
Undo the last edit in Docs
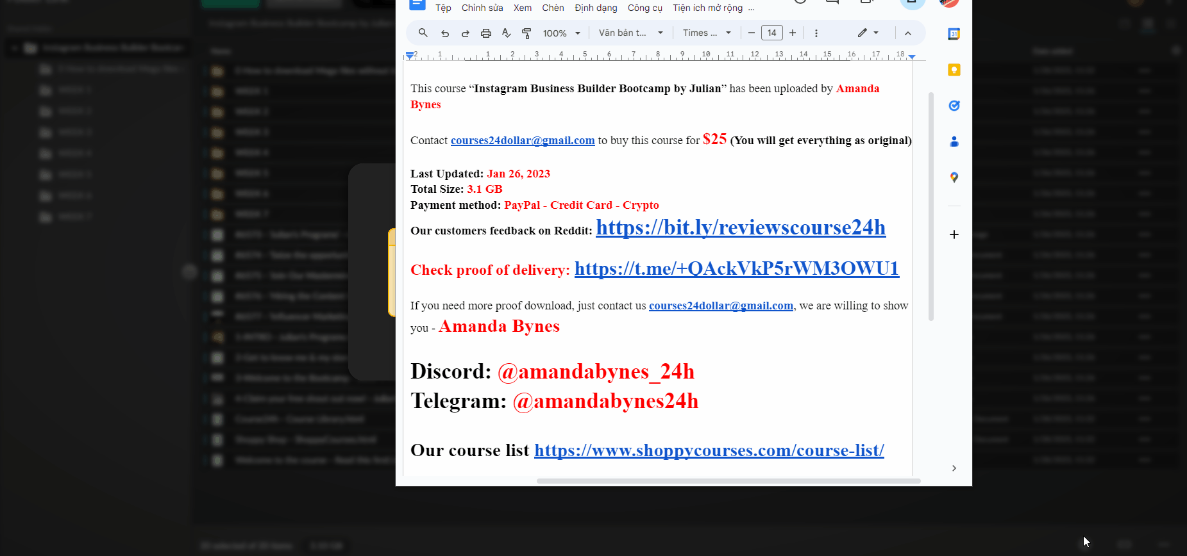444,33
